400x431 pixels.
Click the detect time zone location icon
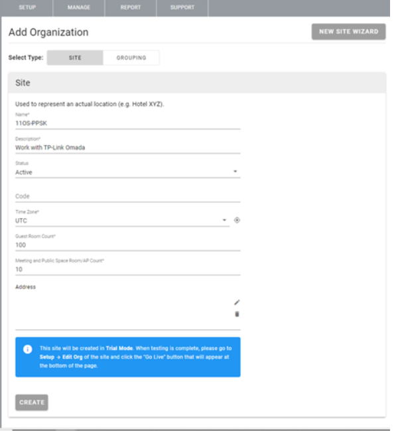237,220
